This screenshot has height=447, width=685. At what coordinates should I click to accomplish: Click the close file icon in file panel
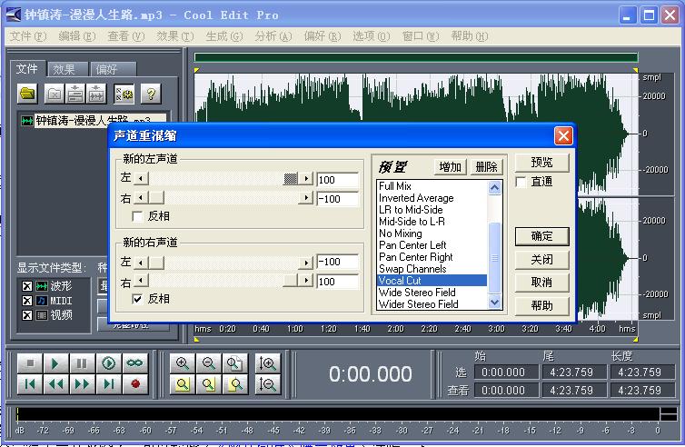pyautogui.click(x=55, y=94)
